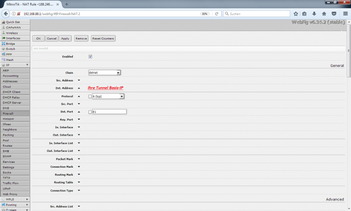Click the Firefox reload page icon
The width and height of the screenshot is (351, 211).
click(x=217, y=14)
